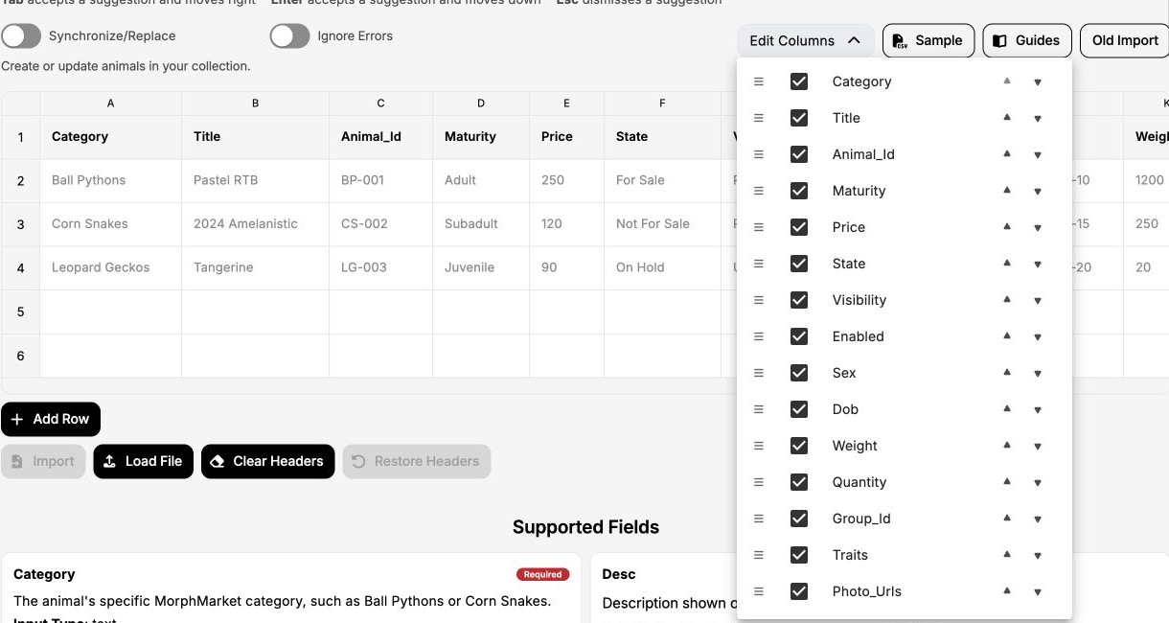Click the 2024 Amelanistic cell
The width and height of the screenshot is (1169, 623).
tap(255, 224)
